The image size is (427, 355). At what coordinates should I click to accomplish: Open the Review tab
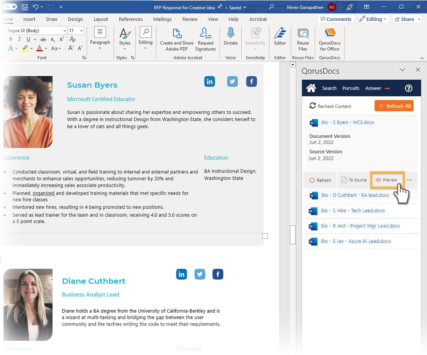[x=190, y=19]
